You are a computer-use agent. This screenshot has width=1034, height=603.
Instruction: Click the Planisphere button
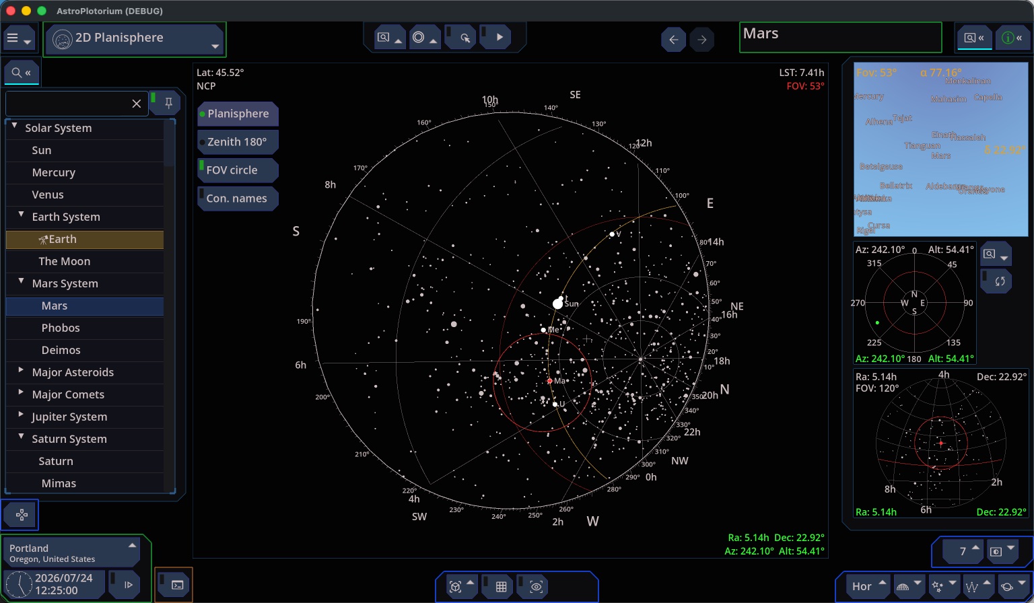point(238,114)
